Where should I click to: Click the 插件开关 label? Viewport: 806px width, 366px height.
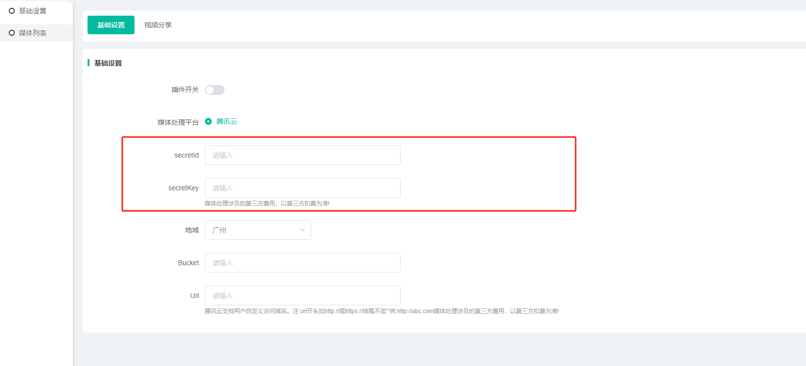click(185, 90)
